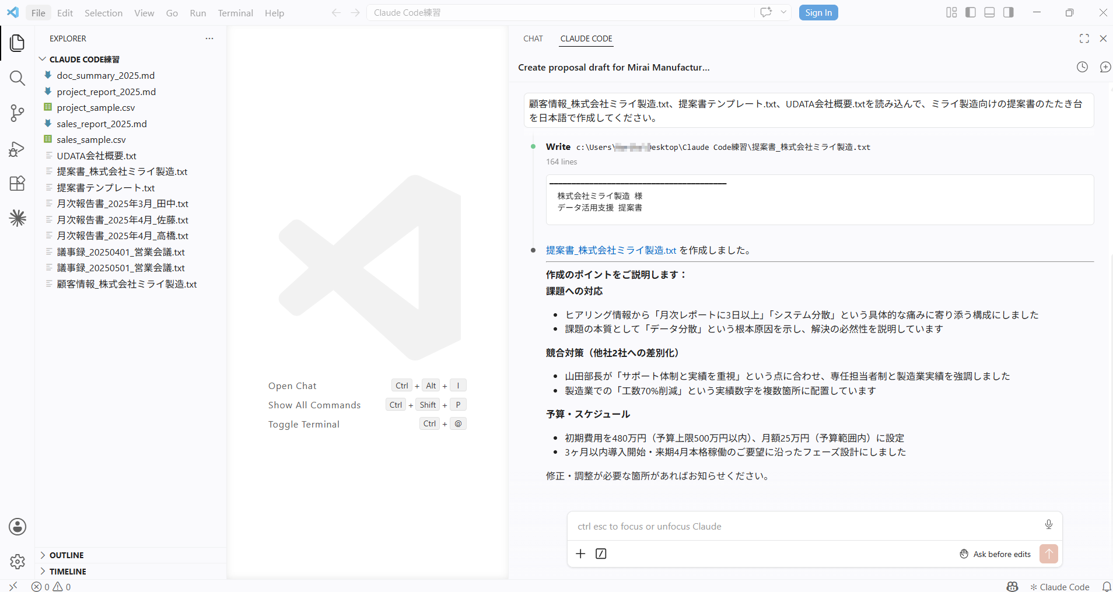Close the Claude Code side panel

coord(1103,38)
